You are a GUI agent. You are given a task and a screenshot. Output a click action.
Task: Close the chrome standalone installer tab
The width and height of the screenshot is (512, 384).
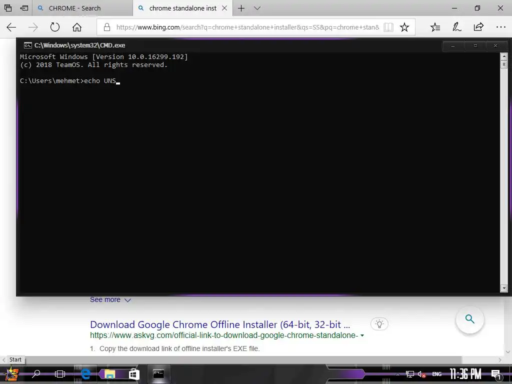coord(224,8)
